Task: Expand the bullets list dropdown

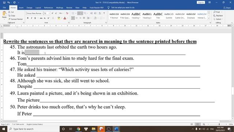Action: 76,13
